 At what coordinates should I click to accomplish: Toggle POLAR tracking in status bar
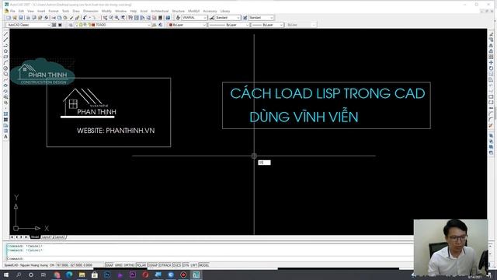[141, 265]
